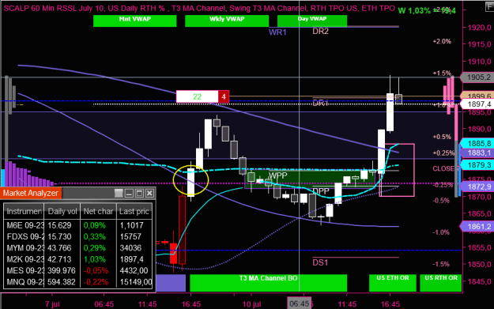
Task: Click the 4432,00 last price cell
Action: pyautogui.click(x=134, y=270)
